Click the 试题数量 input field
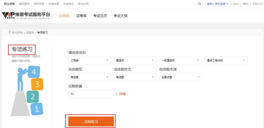 pyautogui.click(x=91, y=94)
